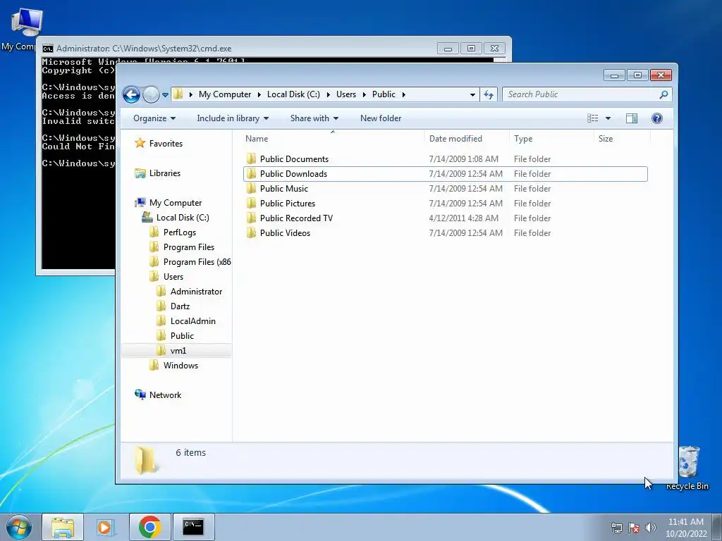Select the Public Documents folder icon
Viewport: 722px width, 541px height.
252,159
